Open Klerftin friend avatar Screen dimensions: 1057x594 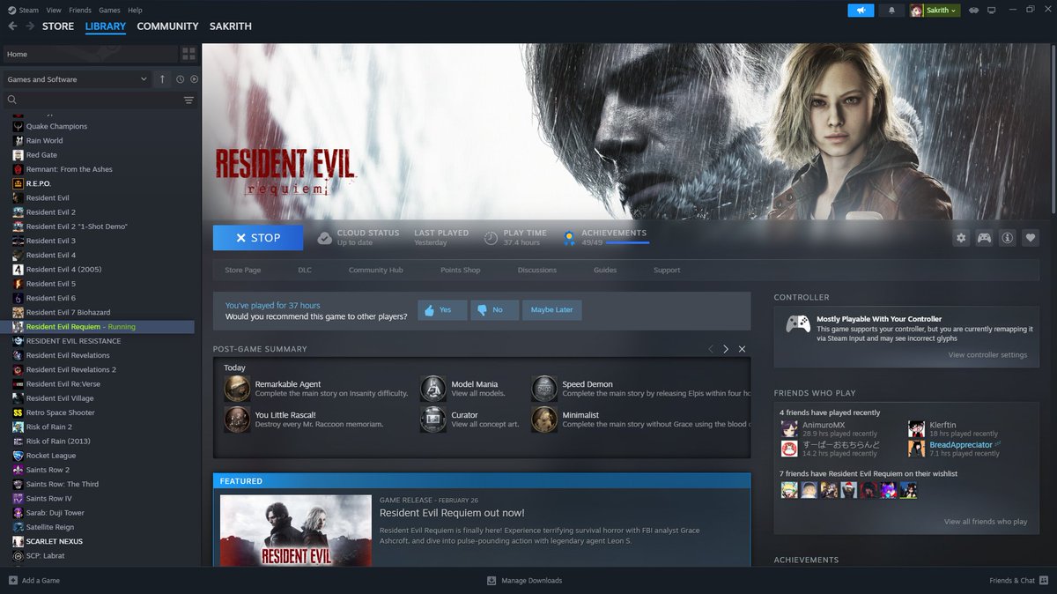click(916, 428)
